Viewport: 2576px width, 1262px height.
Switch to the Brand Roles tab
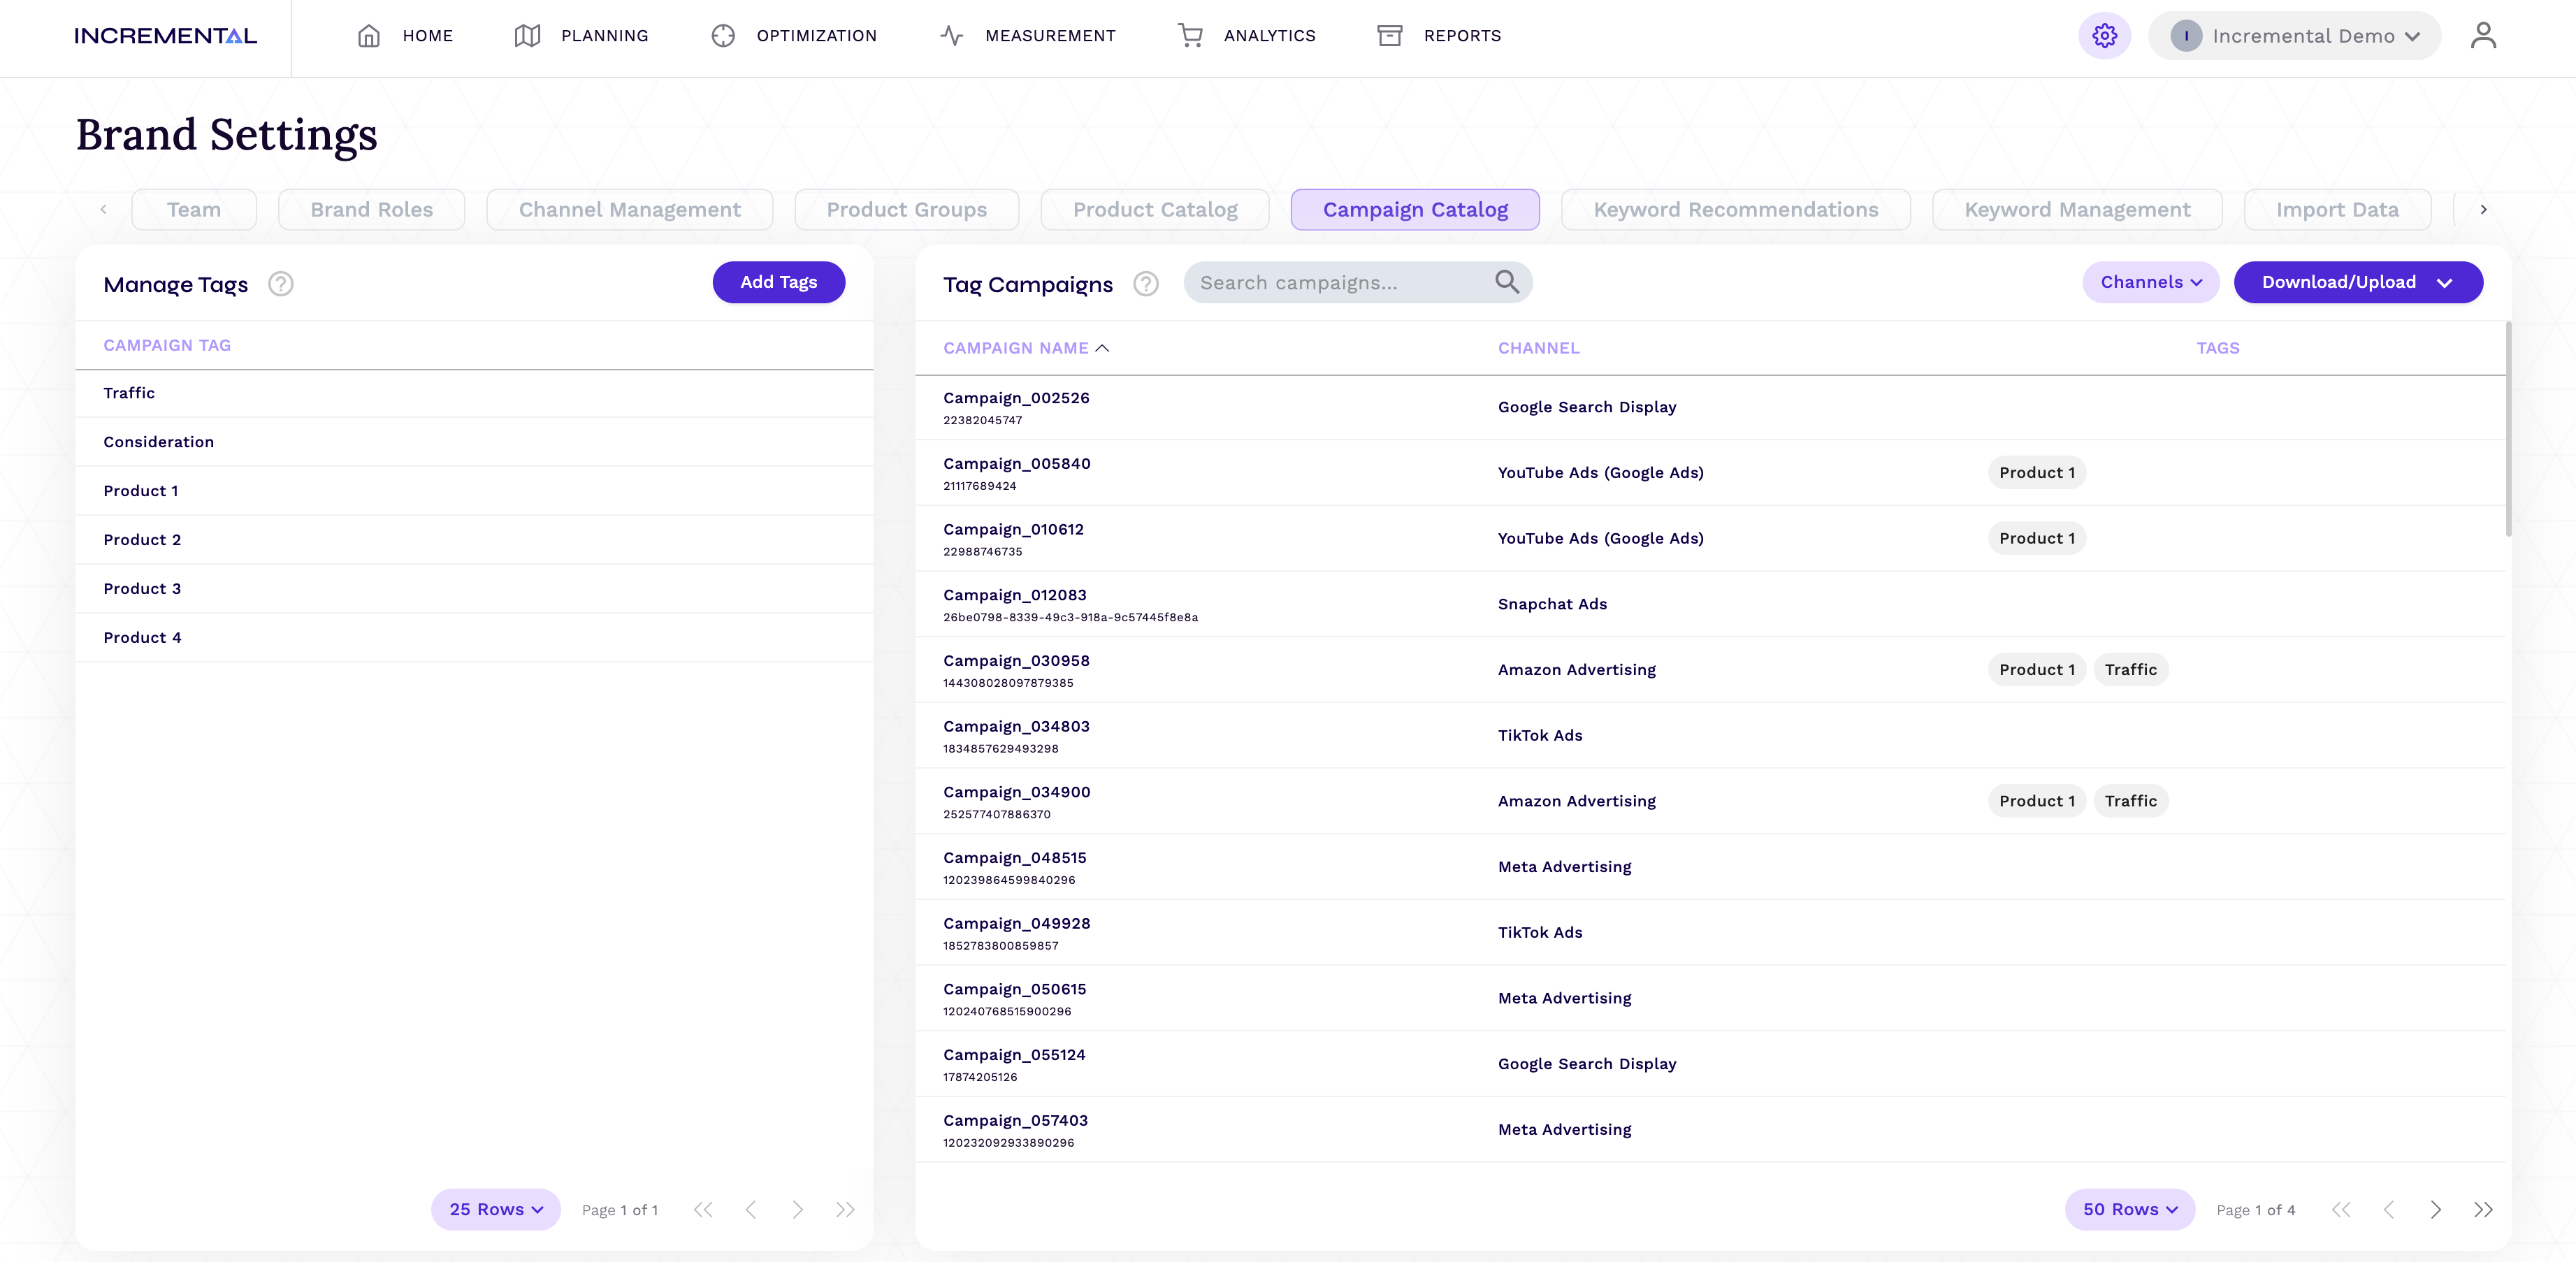pyautogui.click(x=371, y=210)
